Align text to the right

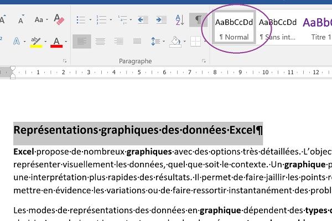coord(119,42)
